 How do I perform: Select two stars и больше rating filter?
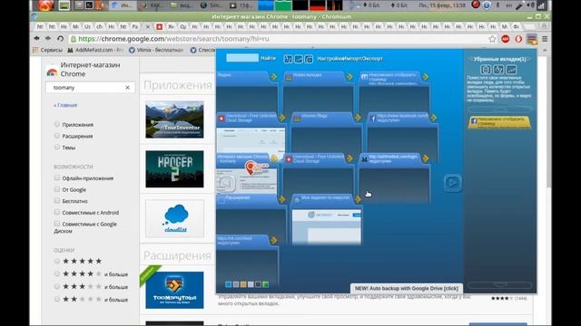56,299
